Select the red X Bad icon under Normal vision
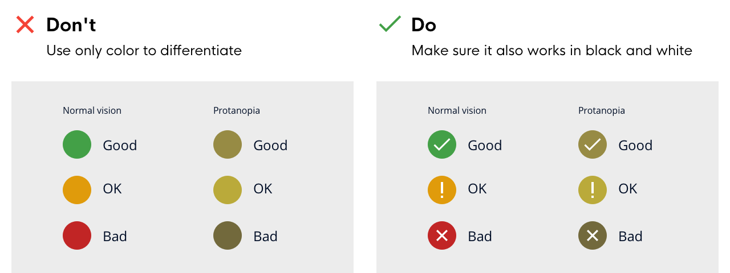 click(442, 235)
